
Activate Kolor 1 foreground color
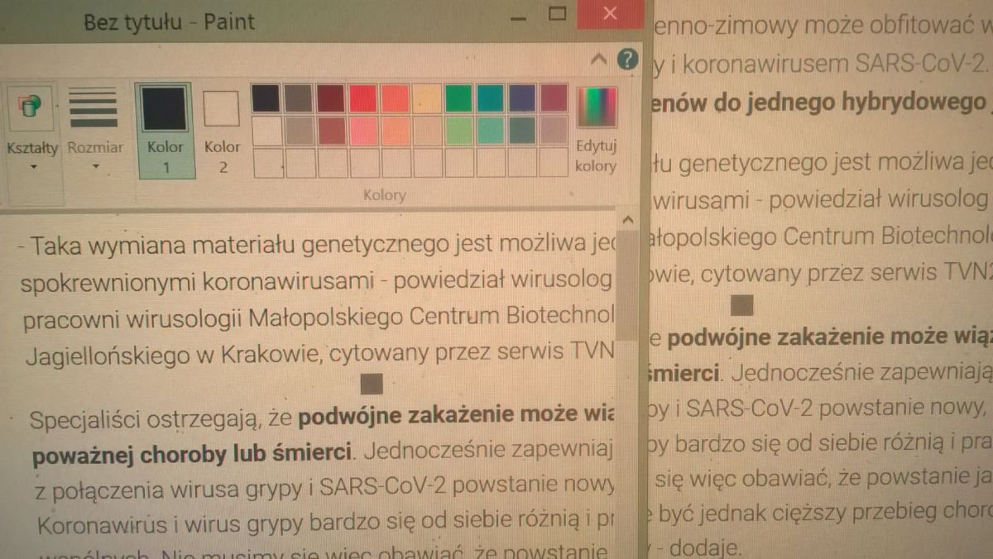(165, 130)
